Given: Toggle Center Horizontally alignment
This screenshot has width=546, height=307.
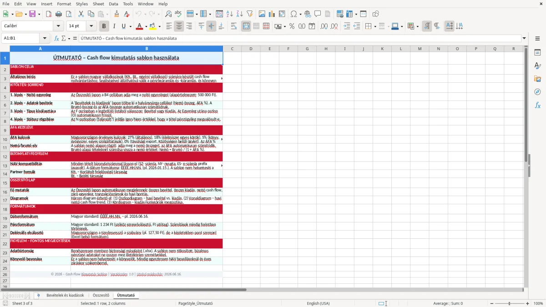Looking at the screenshot, I should 179,26.
